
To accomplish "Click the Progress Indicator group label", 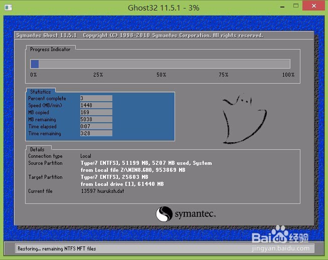I will pyautogui.click(x=50, y=49).
